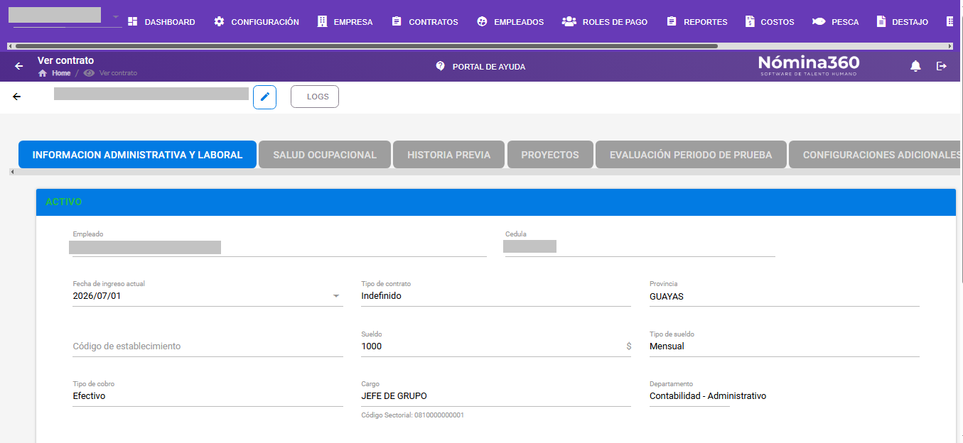Open the Reportes menu
This screenshot has width=963, height=443.
(696, 22)
